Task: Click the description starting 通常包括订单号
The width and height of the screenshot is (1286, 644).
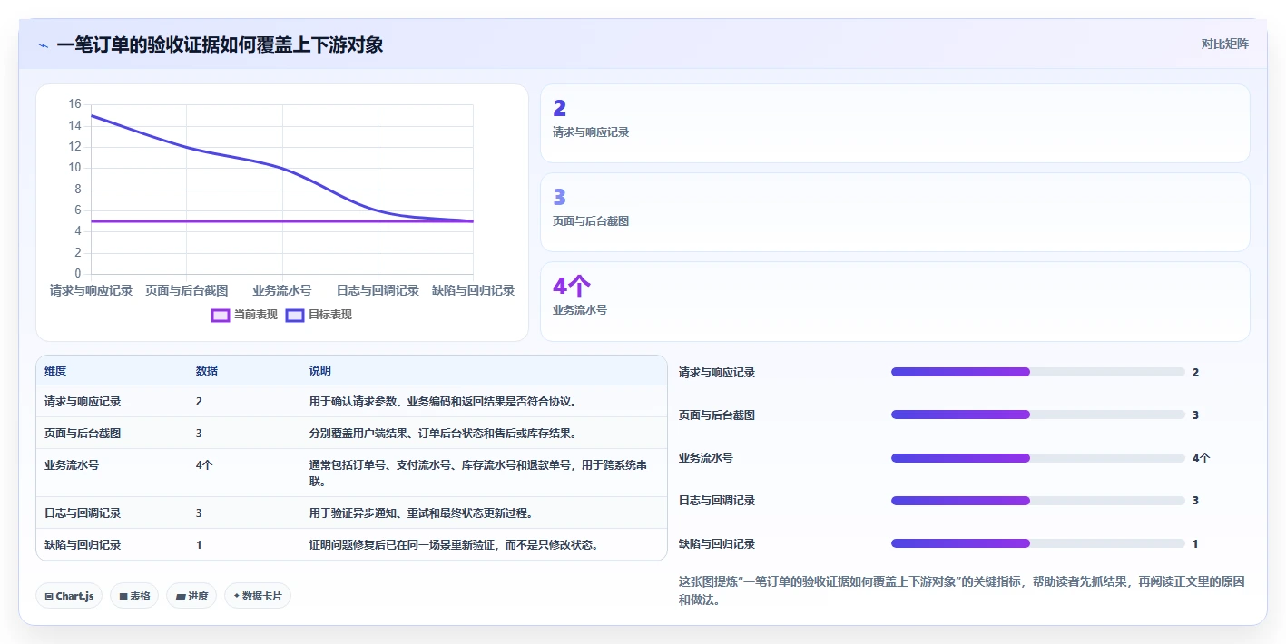Action: point(478,473)
